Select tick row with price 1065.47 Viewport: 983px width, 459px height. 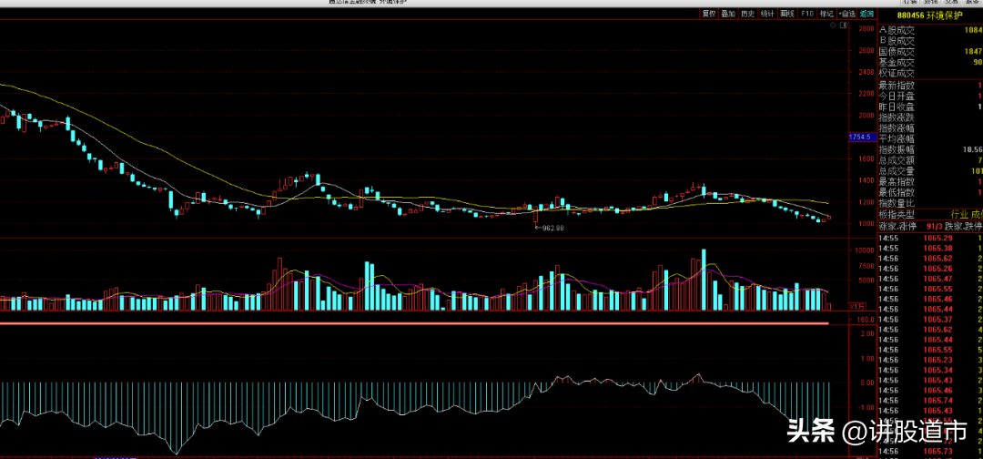coord(930,279)
